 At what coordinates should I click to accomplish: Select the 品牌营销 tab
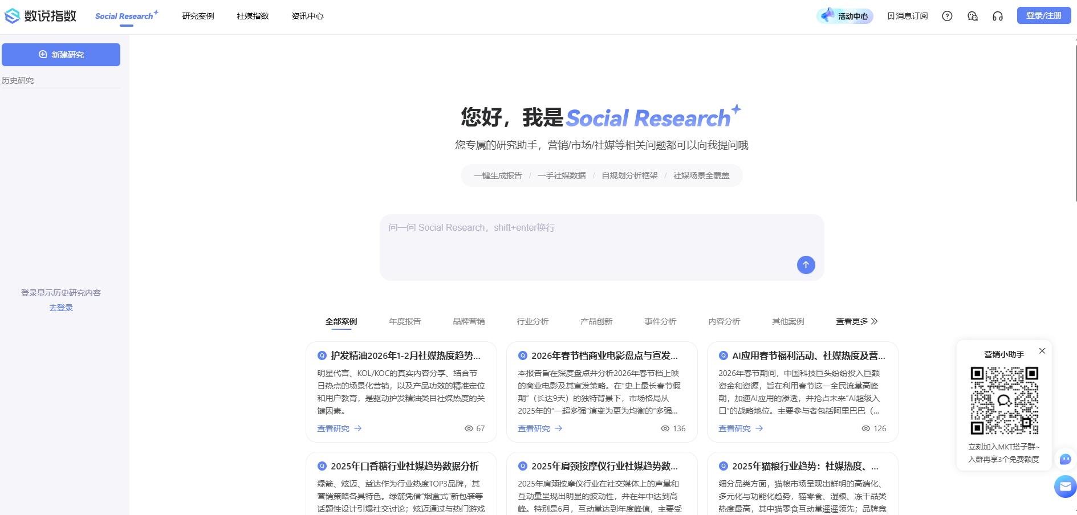pos(468,321)
